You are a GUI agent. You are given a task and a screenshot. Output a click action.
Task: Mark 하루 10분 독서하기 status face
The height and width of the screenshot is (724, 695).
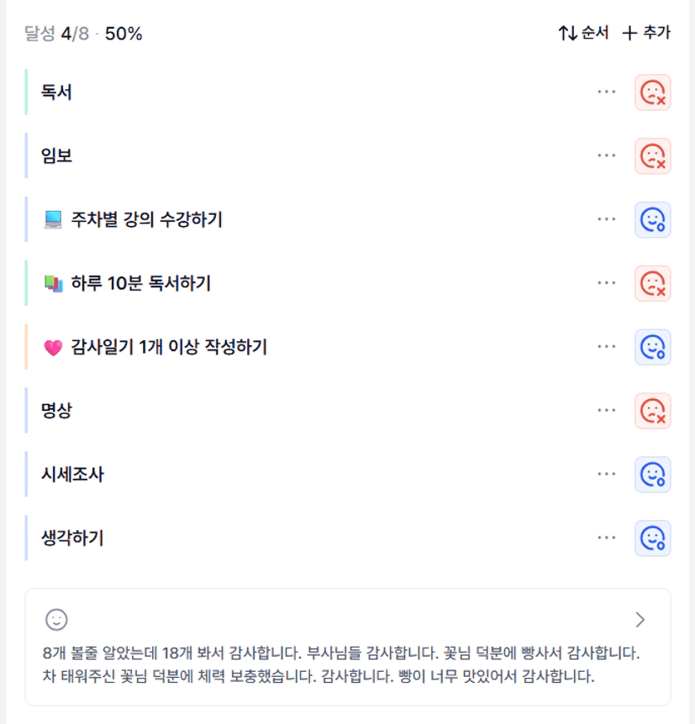(652, 284)
